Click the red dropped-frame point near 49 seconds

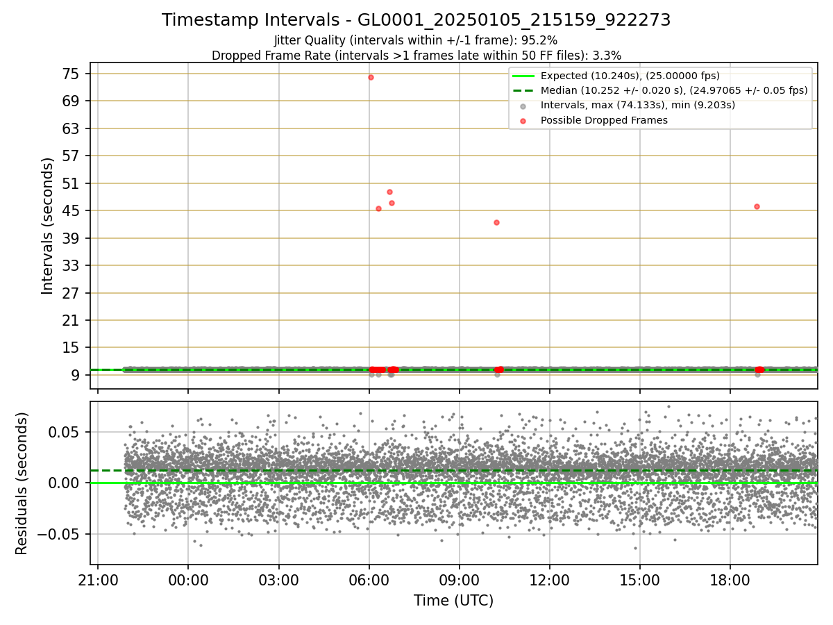389,192
